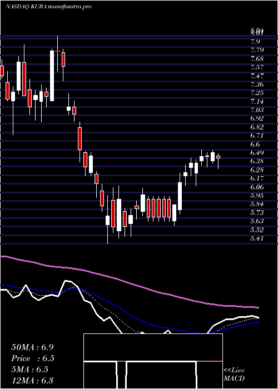The width and height of the screenshot is (278, 389).
Task: Click the NASDAQ KURA munafasutra.pro title text
Action: coord(48,7)
